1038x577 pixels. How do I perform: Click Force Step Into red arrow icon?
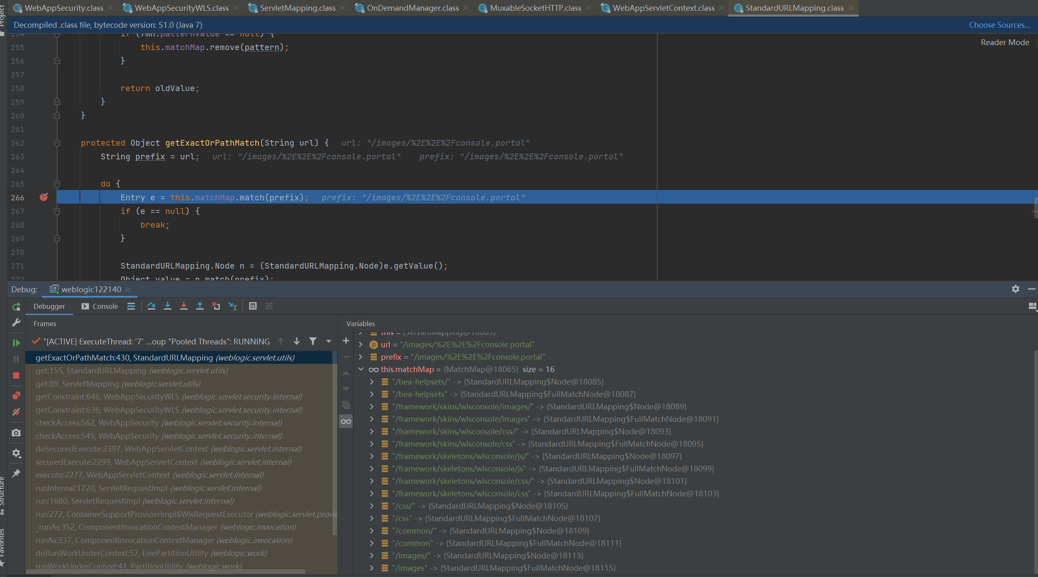tap(184, 306)
